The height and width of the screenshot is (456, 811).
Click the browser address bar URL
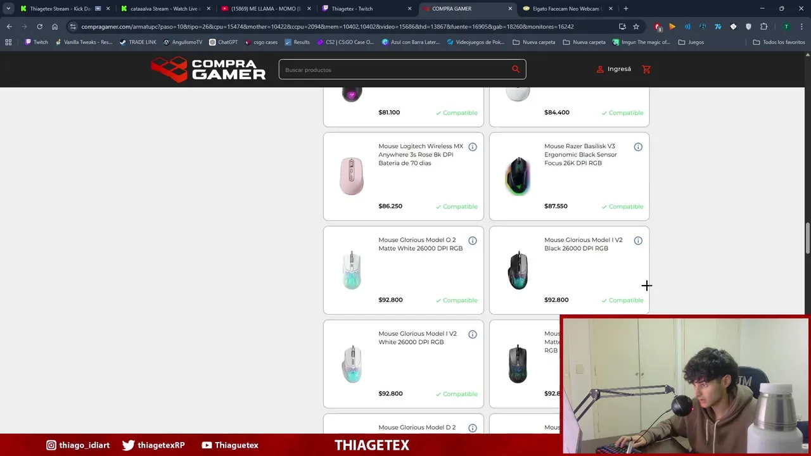tap(327, 27)
